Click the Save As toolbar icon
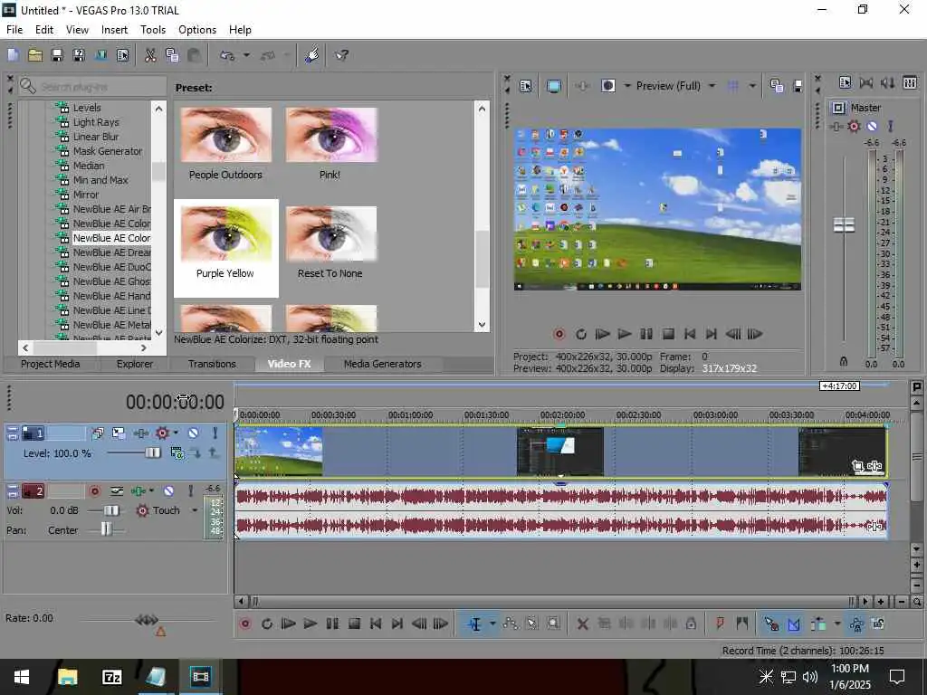The width and height of the screenshot is (927, 695). point(79,55)
